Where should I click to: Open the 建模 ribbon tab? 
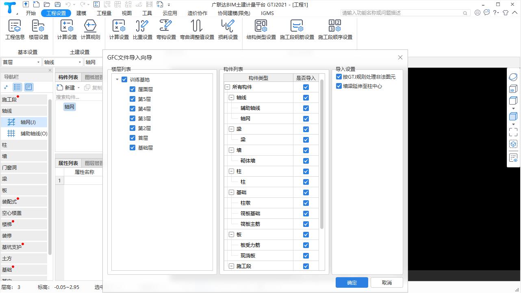pyautogui.click(x=81, y=13)
